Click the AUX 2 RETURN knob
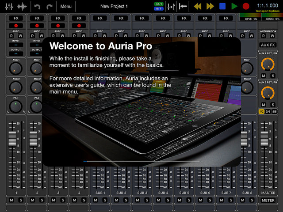This screenshot has width=283, height=212. 268,93
